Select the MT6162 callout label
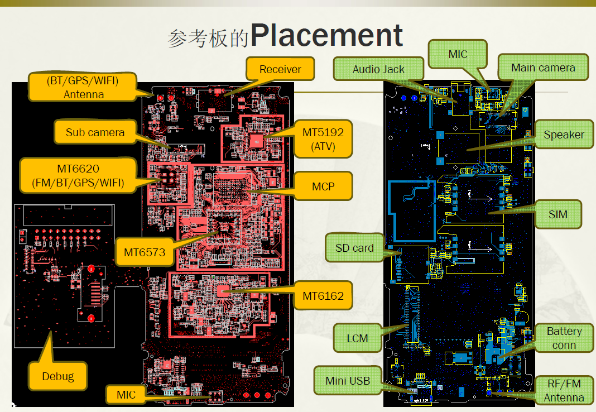Screen dimensions: 596x412 [x=323, y=296]
